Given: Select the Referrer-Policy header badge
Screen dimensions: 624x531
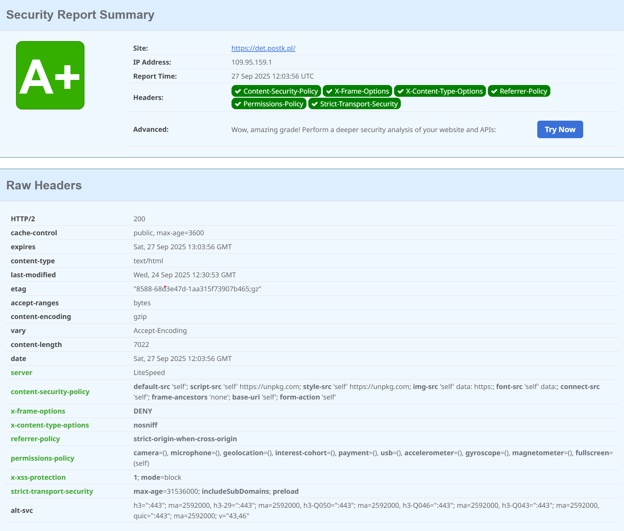Looking at the screenshot, I should (x=519, y=91).
